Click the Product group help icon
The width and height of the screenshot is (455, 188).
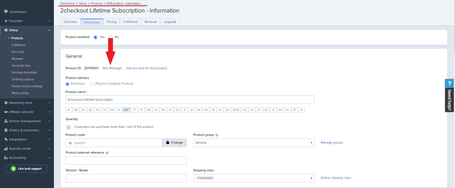[x=217, y=135]
